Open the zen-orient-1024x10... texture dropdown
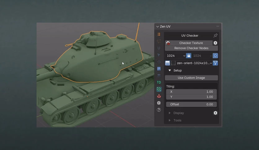 194,63
